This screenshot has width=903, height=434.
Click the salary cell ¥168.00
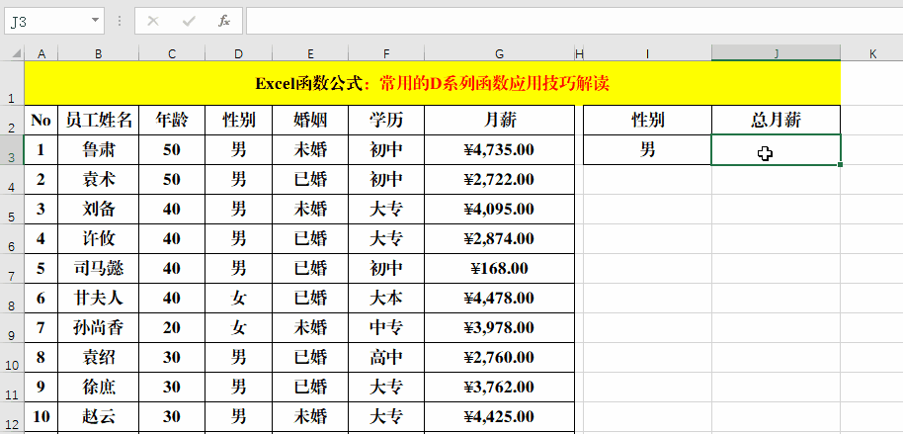(499, 269)
